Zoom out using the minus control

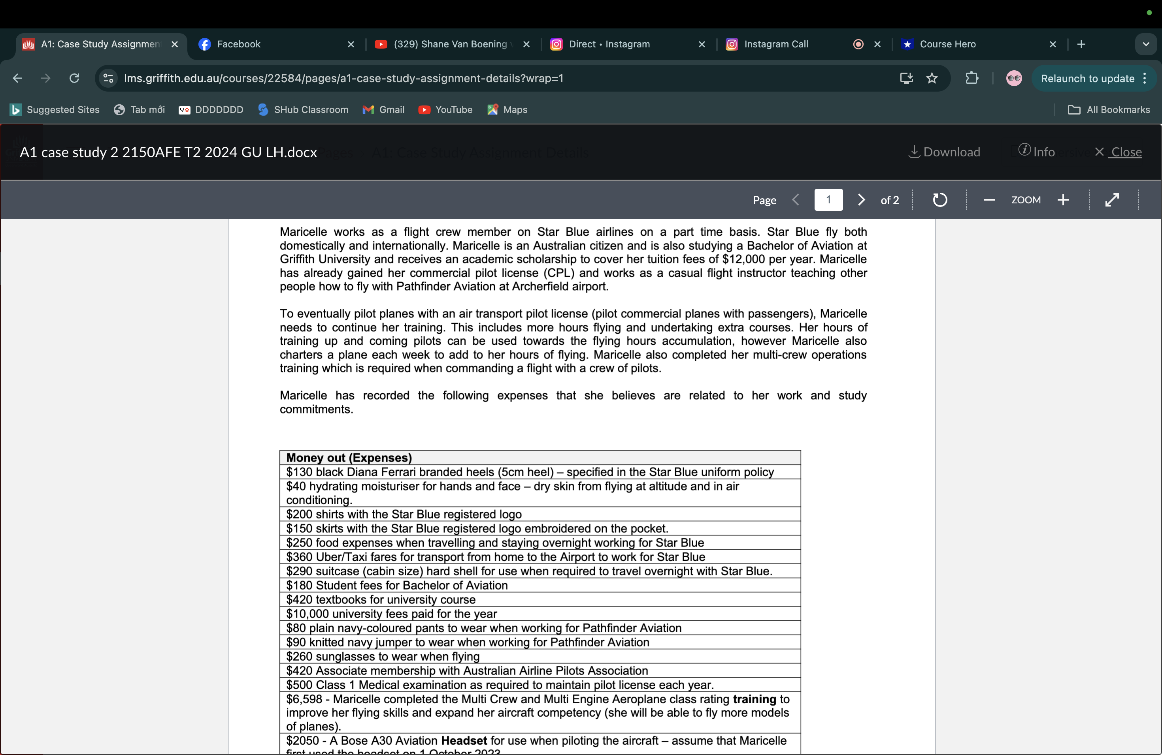click(989, 199)
